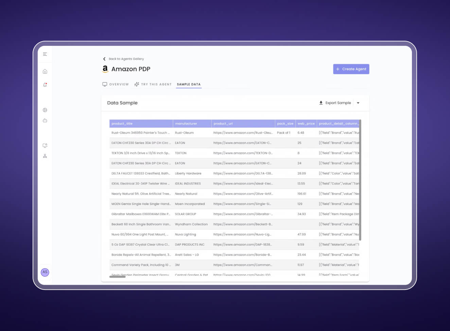450x331 pixels.
Task: Click the back chevron arrow icon
Action: (104, 59)
